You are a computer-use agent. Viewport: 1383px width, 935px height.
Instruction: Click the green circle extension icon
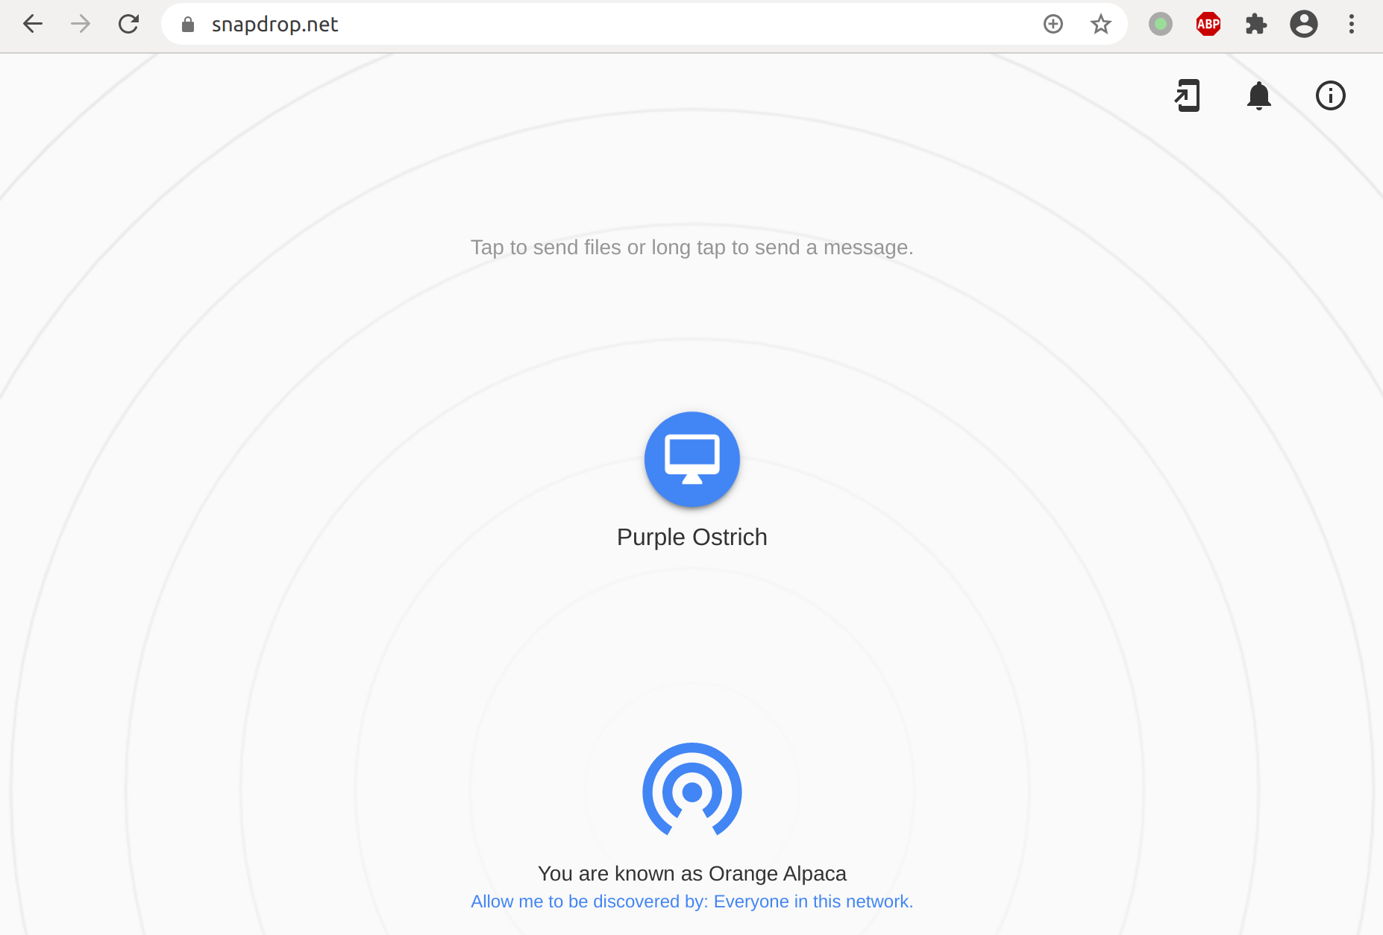click(x=1160, y=25)
